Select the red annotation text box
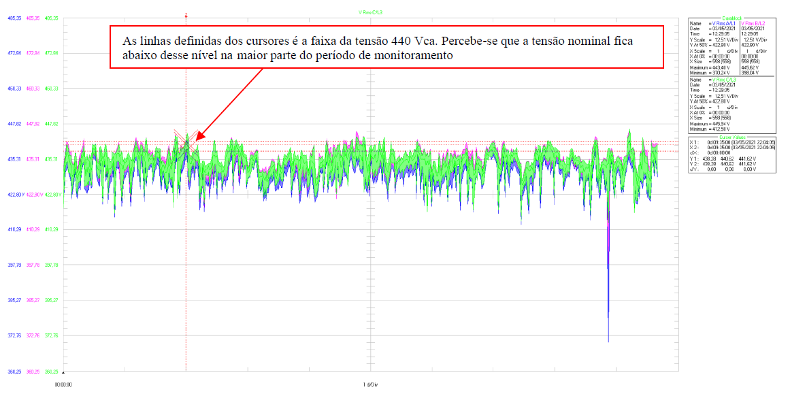The width and height of the screenshot is (790, 411). (x=386, y=47)
